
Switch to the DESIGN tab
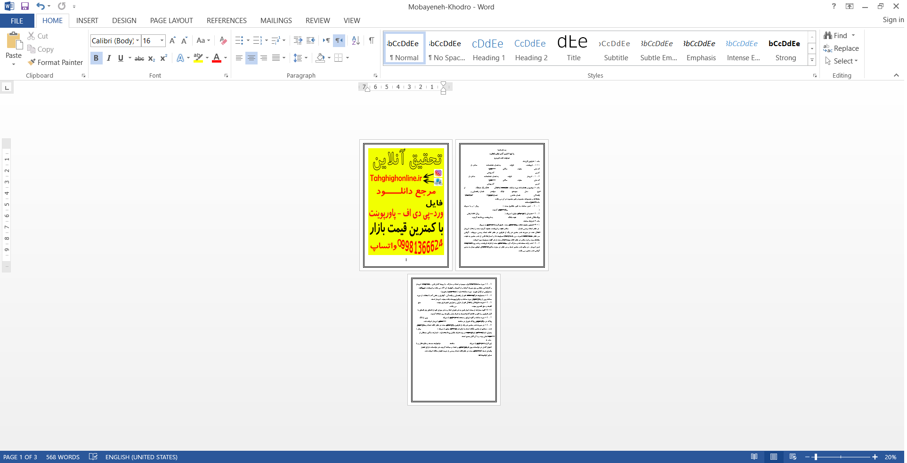pyautogui.click(x=124, y=21)
